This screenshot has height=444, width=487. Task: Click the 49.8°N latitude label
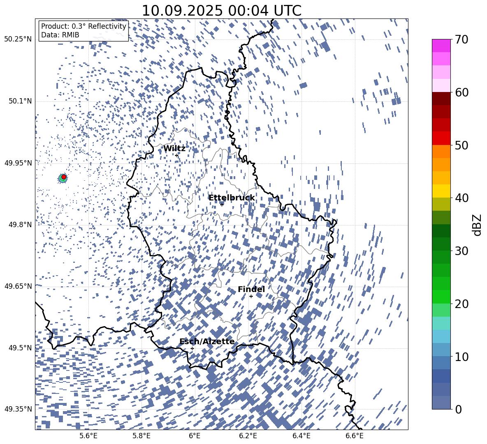pyautogui.click(x=20, y=225)
